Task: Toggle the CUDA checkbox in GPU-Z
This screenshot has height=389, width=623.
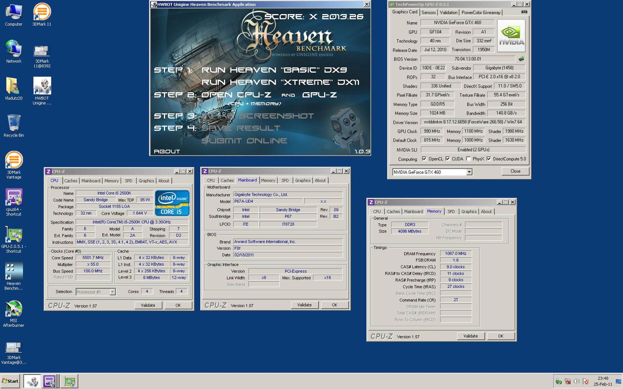Action: click(447, 159)
